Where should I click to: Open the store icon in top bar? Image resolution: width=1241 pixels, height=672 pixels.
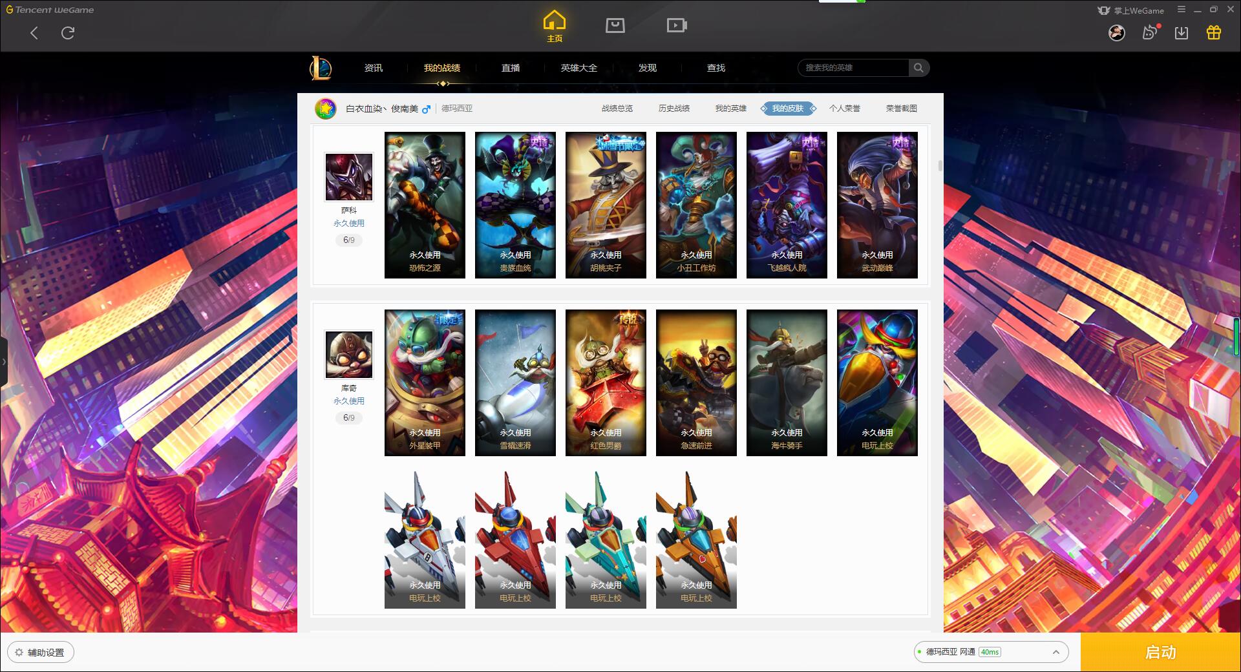pos(615,26)
